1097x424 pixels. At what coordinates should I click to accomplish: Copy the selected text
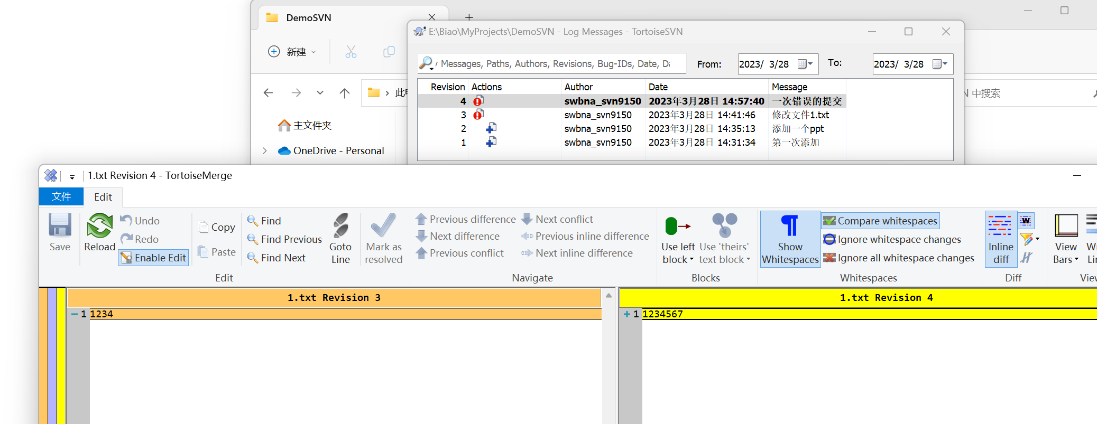click(x=216, y=227)
